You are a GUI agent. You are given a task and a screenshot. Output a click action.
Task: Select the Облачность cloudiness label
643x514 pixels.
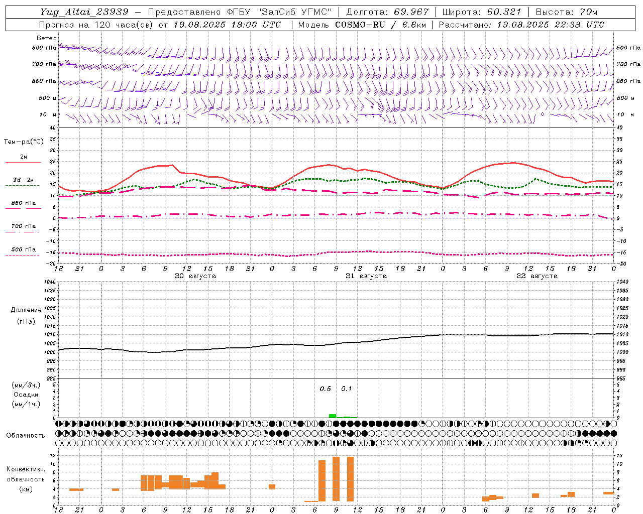click(x=26, y=436)
